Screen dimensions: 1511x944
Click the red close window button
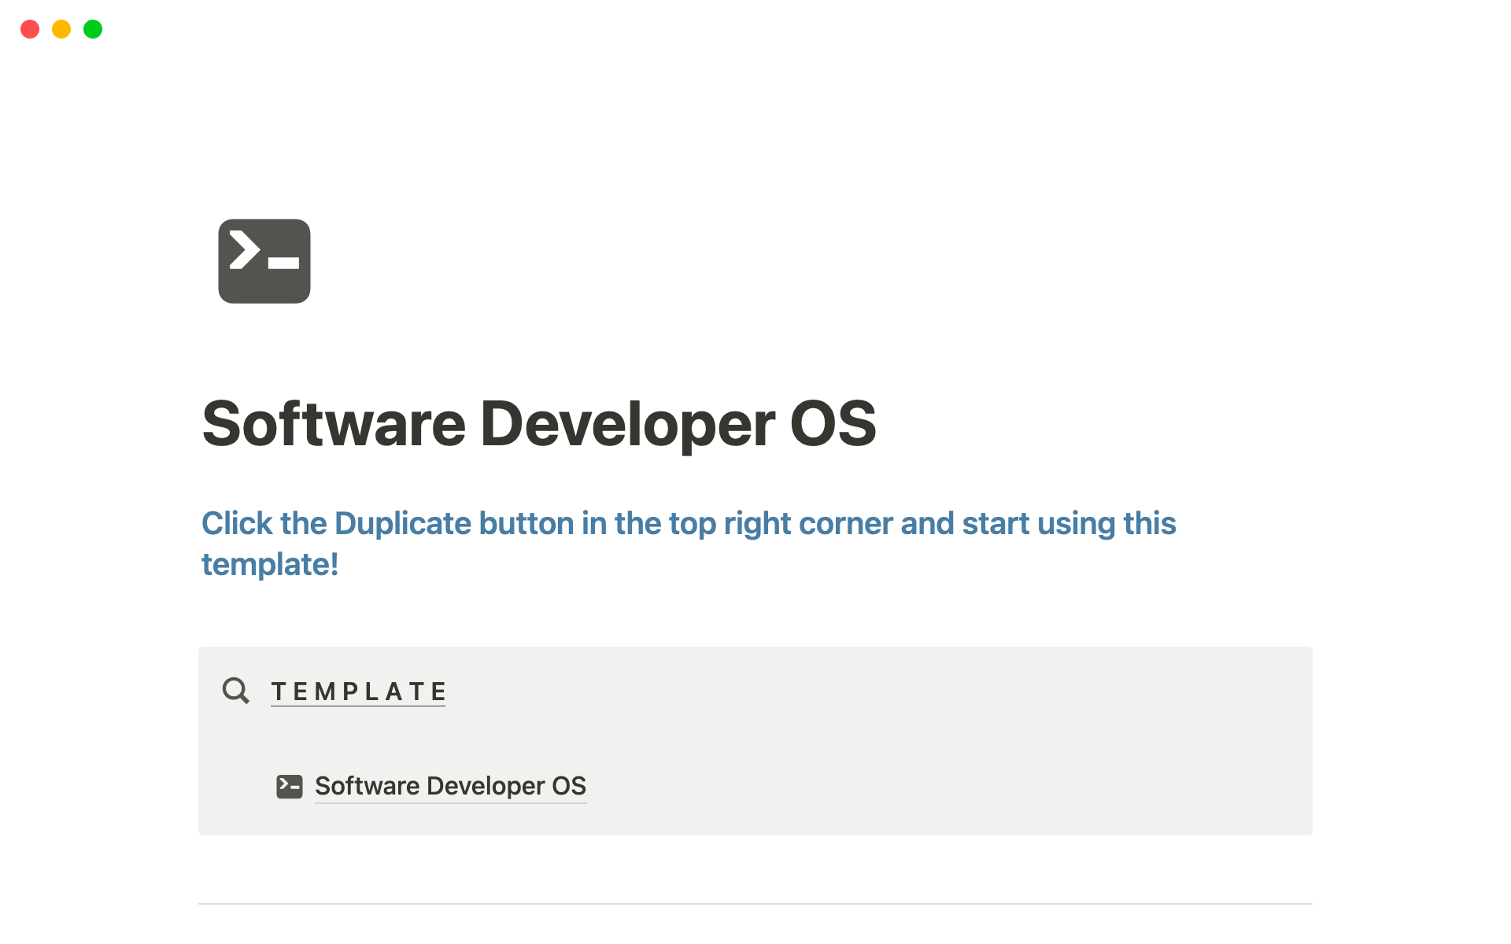tap(30, 29)
